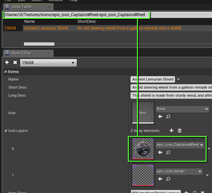Add element to Icon Layers array
Viewport: 212px width, 193px height.
click(171, 131)
